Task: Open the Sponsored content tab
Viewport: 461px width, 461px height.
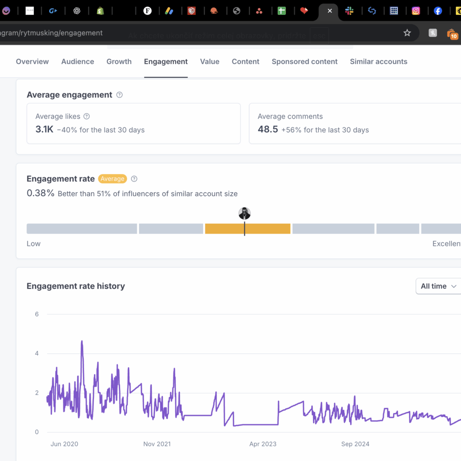Action: [x=304, y=62]
